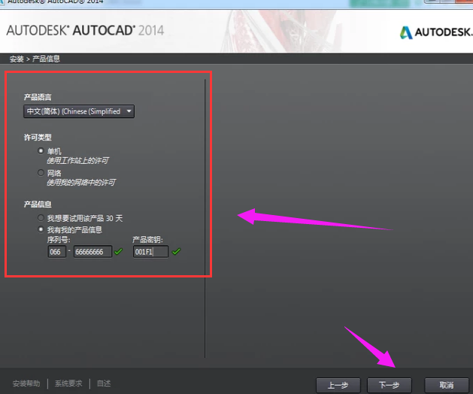Screen dimensions: 473x394
Task: Click the 安装 breadcrumb item
Action: click(x=16, y=59)
